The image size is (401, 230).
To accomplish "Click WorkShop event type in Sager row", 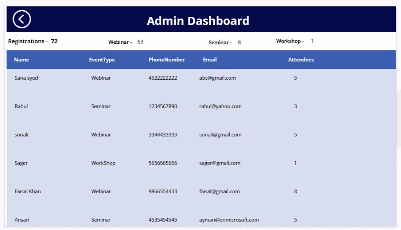I will [x=103, y=163].
